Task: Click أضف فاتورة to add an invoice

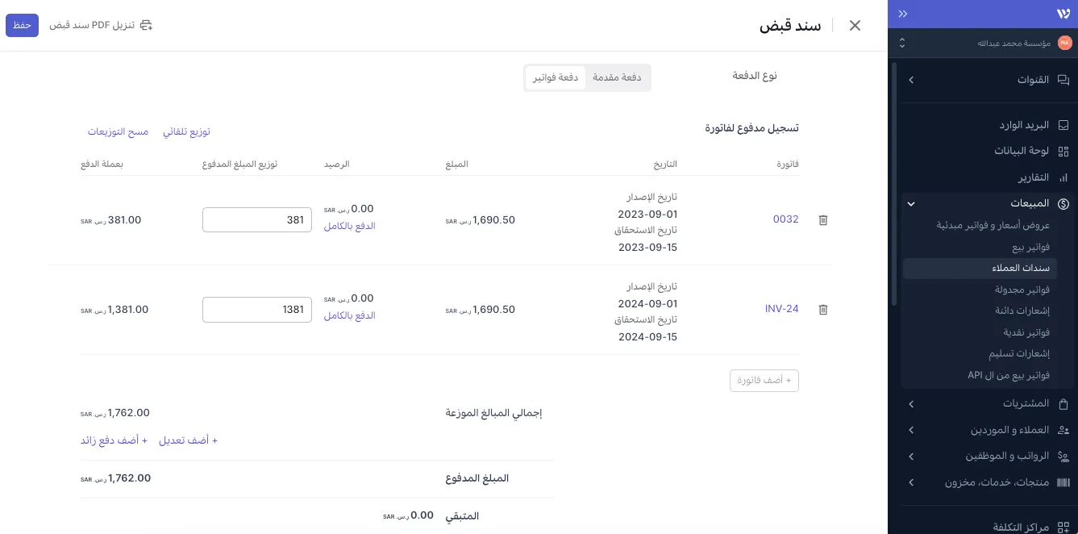Action: pos(764,380)
